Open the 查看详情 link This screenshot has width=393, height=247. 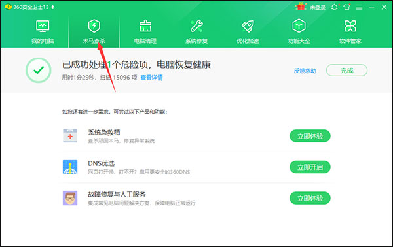coord(151,78)
